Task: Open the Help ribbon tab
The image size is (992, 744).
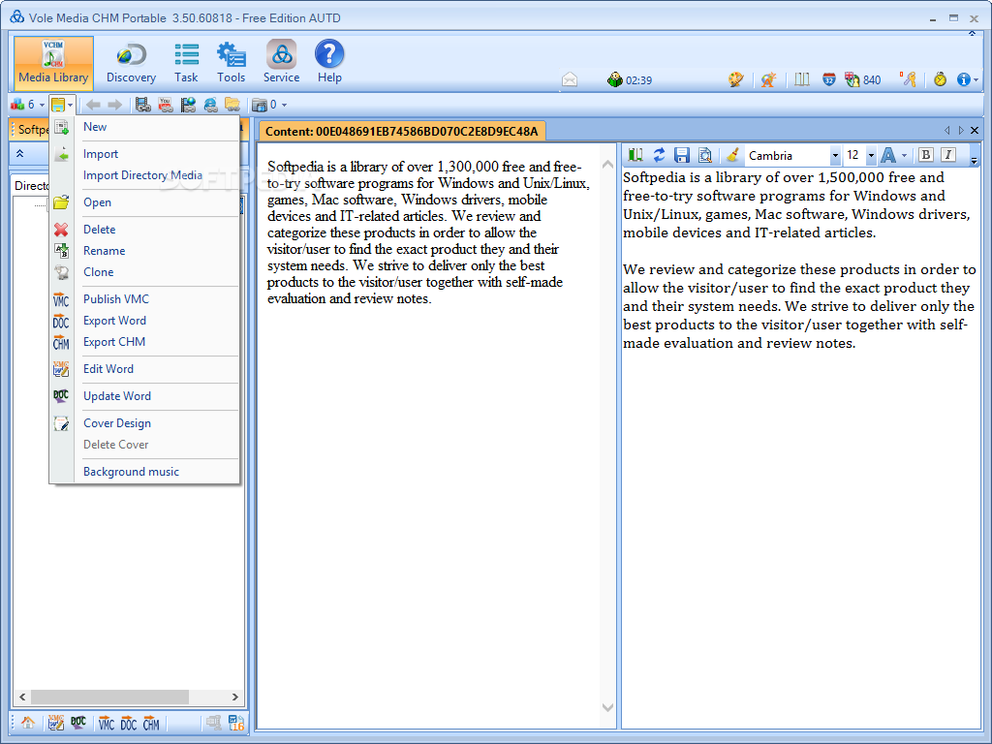Action: point(329,63)
